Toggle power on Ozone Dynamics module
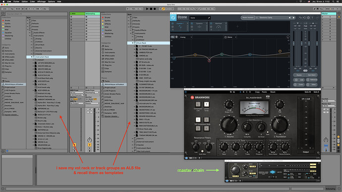The image size is (342, 192). (x=192, y=23)
